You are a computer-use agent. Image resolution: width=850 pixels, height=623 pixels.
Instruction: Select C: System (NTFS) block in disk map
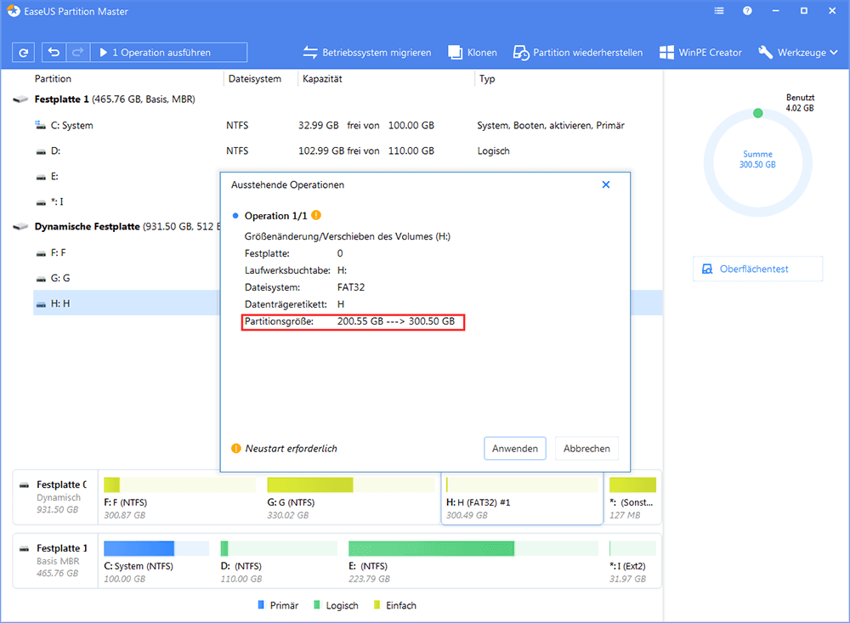click(x=156, y=561)
